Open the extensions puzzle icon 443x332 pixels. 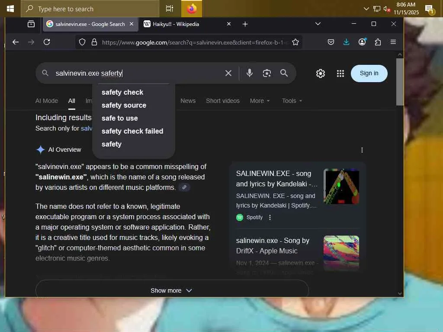point(378,42)
